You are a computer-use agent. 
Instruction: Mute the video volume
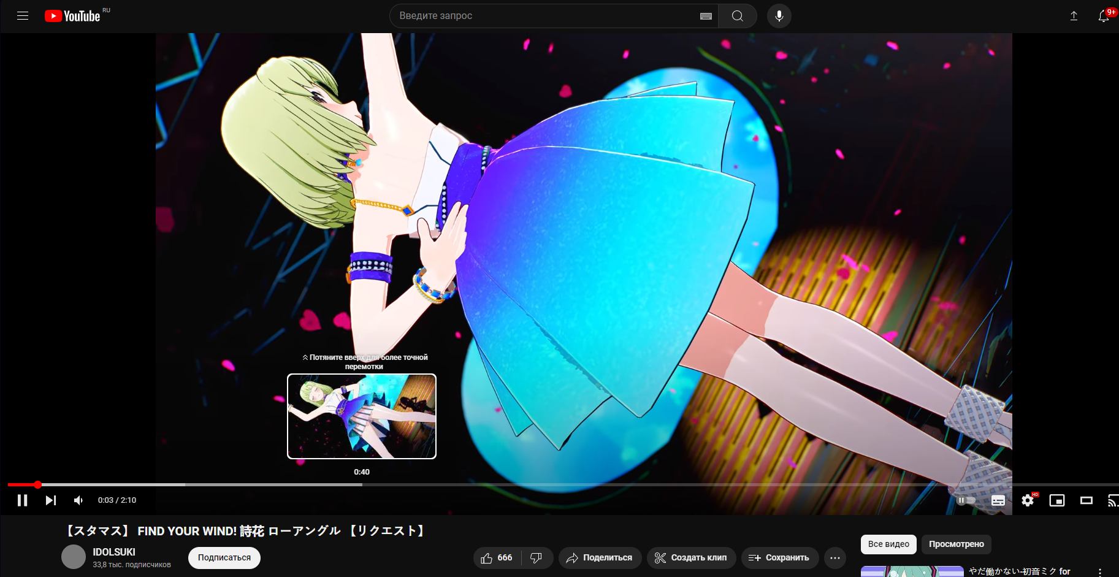tap(78, 500)
